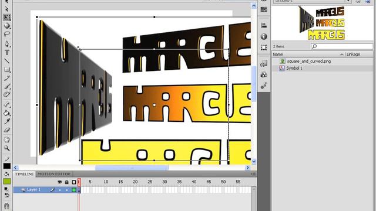Toggle Snap to Objects magnet
This screenshot has height=211, width=376.
click(6, 206)
